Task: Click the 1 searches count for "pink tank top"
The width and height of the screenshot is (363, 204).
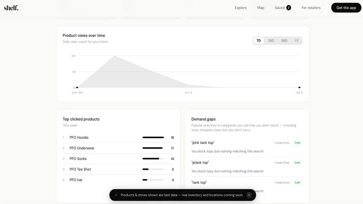Action: (282, 143)
